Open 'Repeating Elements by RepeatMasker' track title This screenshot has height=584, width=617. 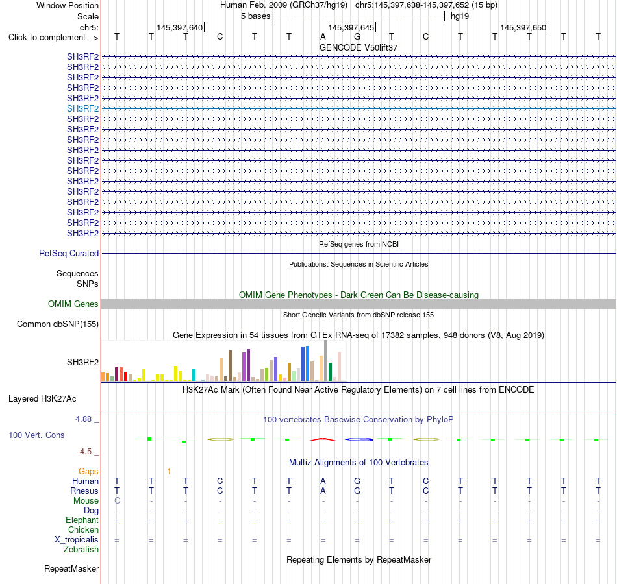359,559
